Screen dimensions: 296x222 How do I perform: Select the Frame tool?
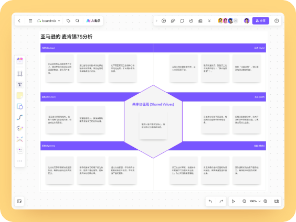(x=20, y=73)
